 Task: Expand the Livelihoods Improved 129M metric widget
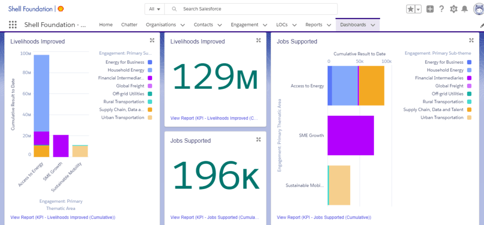coord(259,40)
